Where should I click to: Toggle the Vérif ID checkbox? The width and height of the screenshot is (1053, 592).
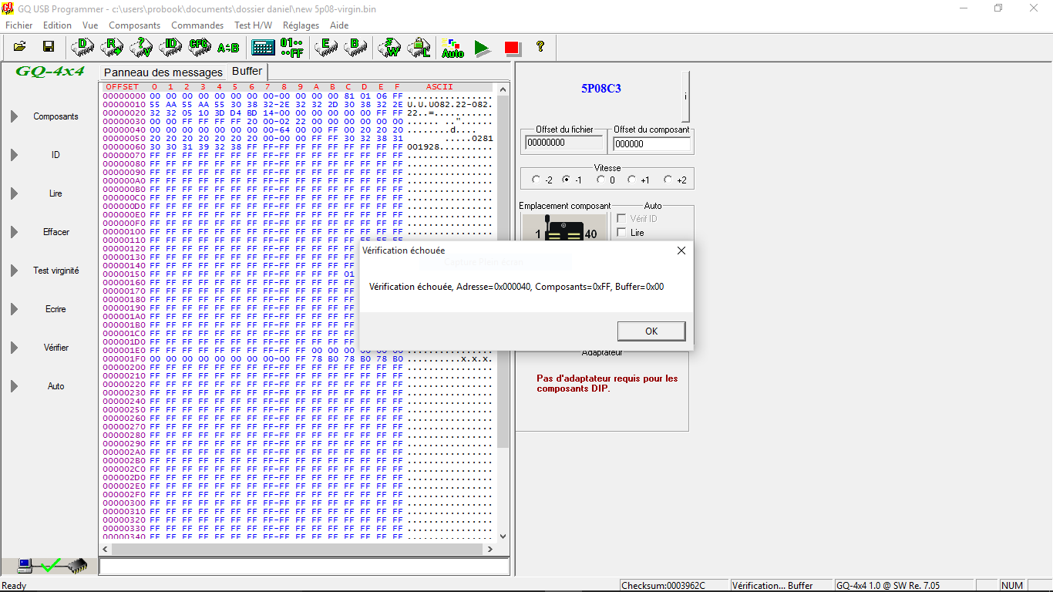pos(622,218)
